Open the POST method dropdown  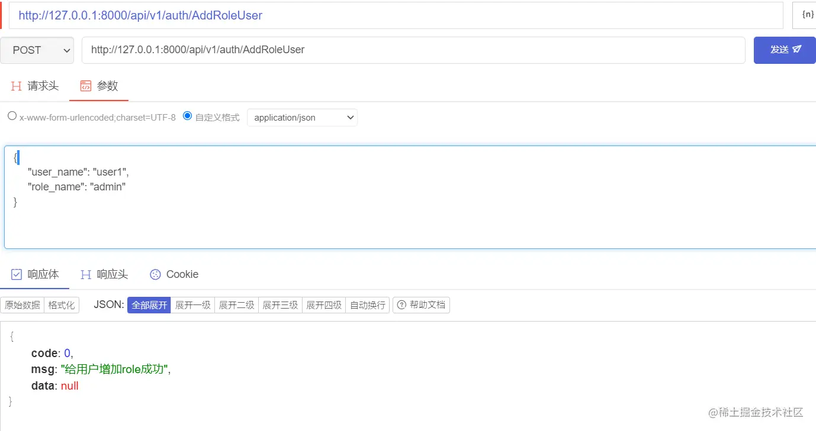pyautogui.click(x=37, y=50)
